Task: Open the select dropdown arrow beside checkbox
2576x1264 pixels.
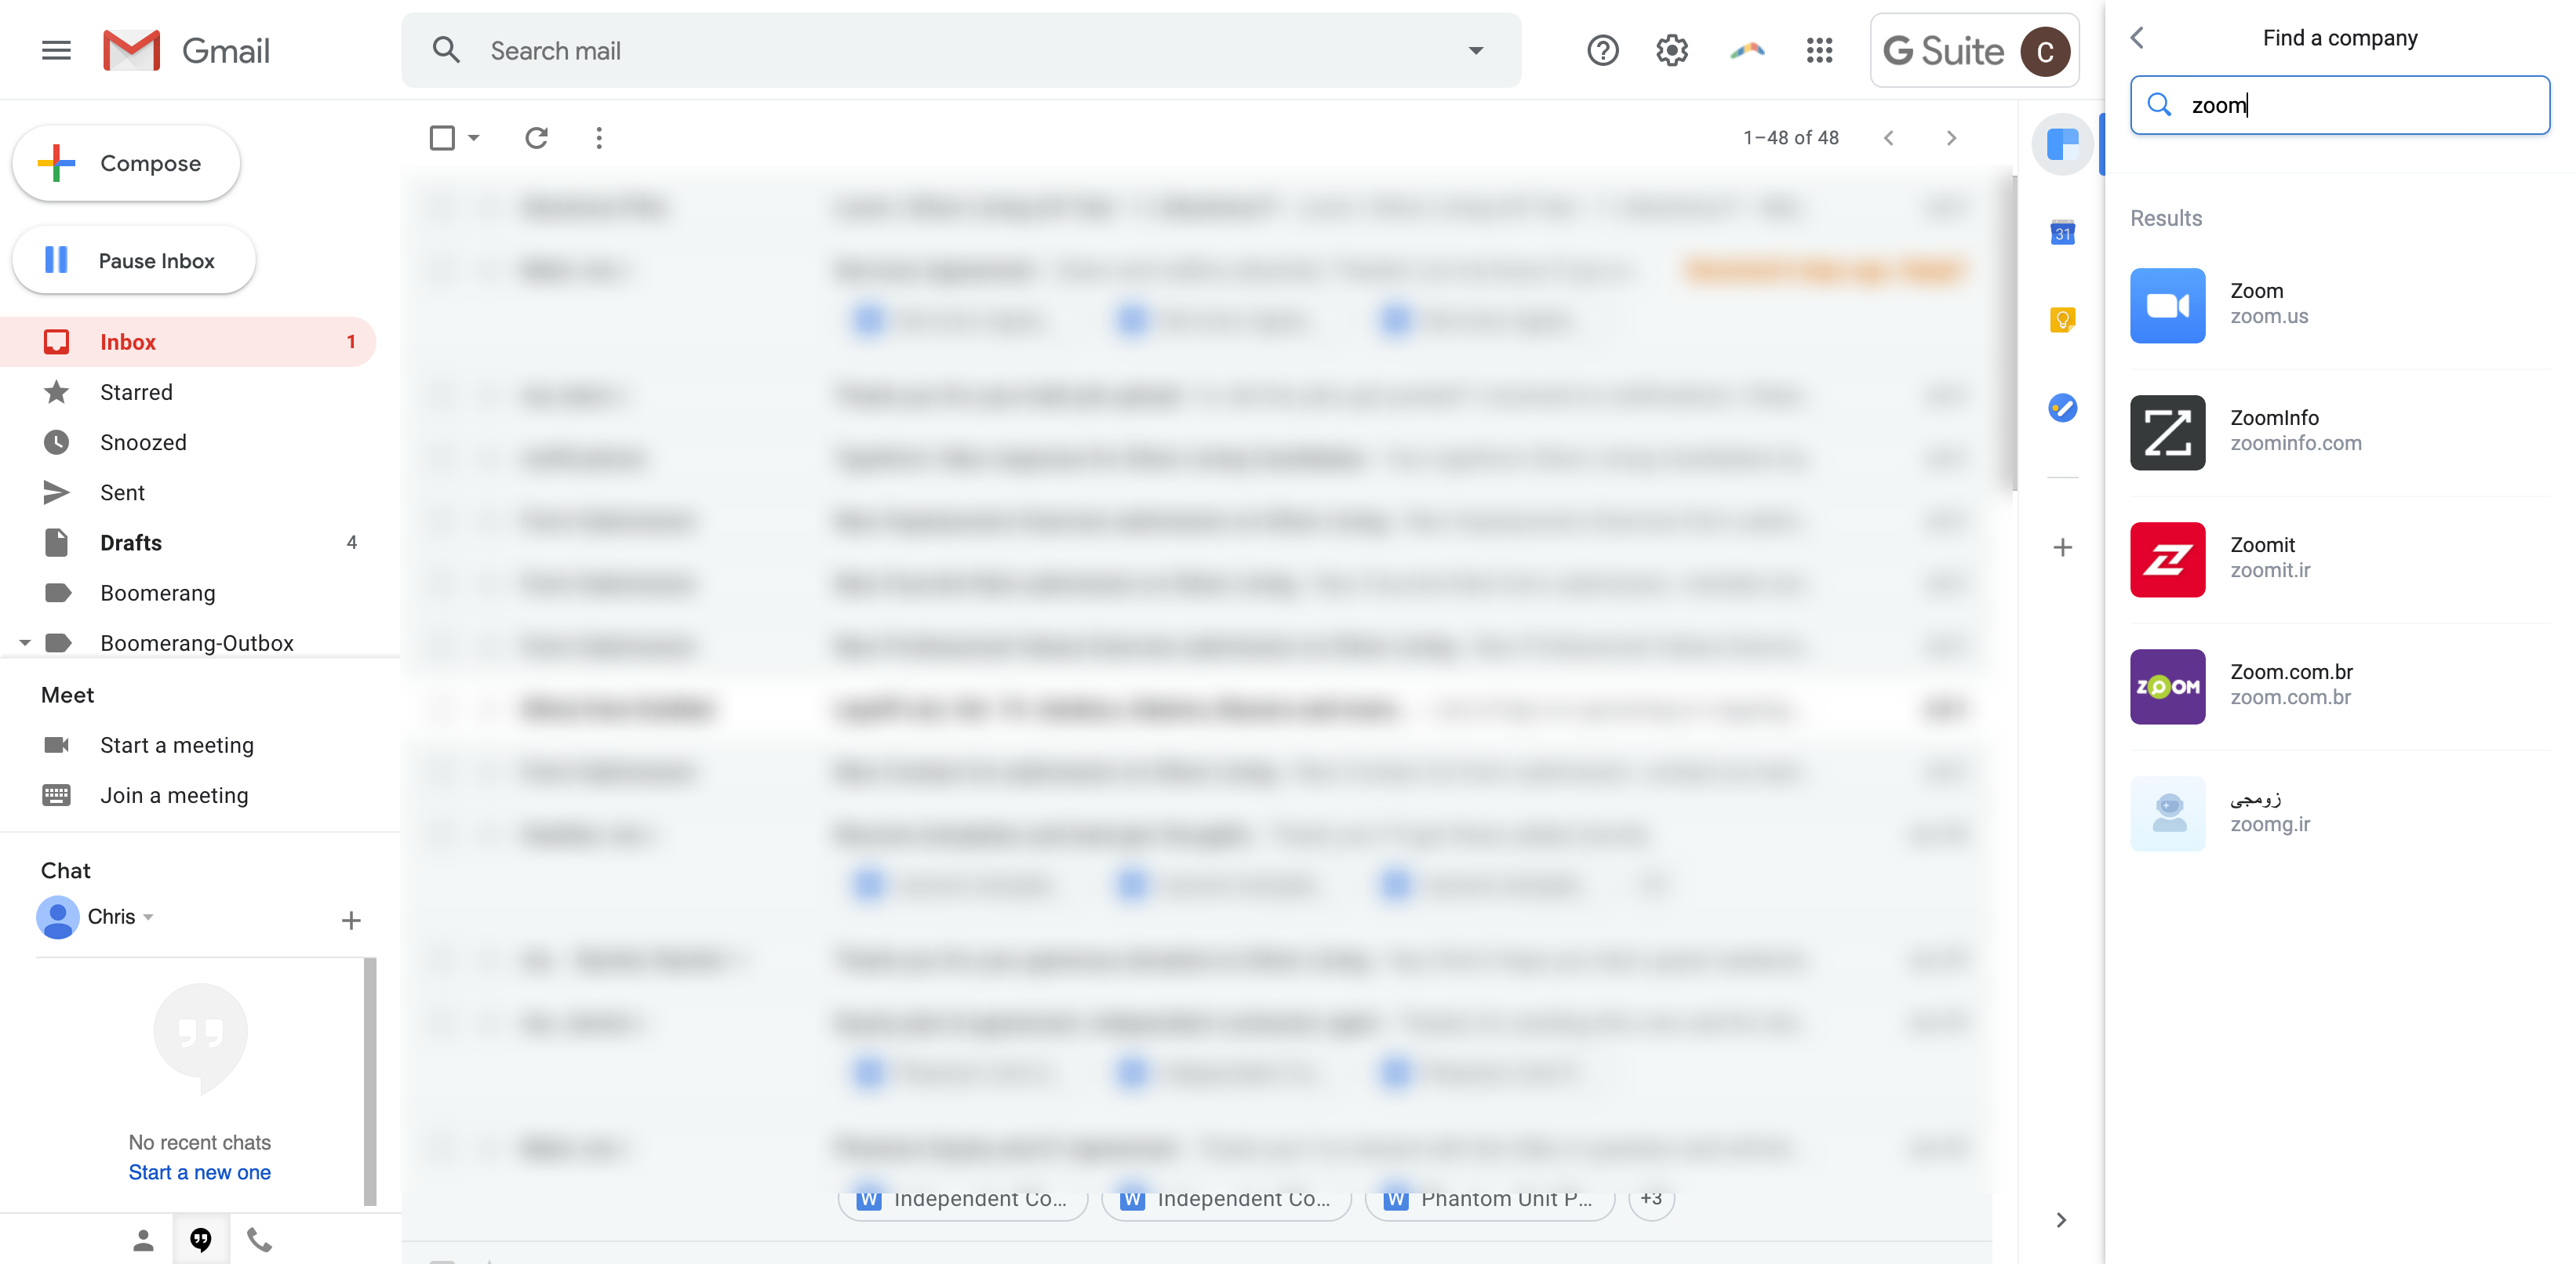Action: point(474,137)
